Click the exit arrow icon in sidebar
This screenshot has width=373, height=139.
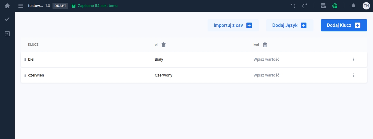click(7, 34)
